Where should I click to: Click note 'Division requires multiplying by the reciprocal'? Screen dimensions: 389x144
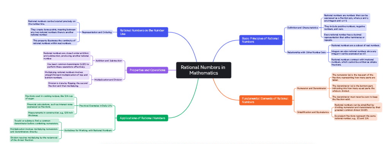pos(34,139)
